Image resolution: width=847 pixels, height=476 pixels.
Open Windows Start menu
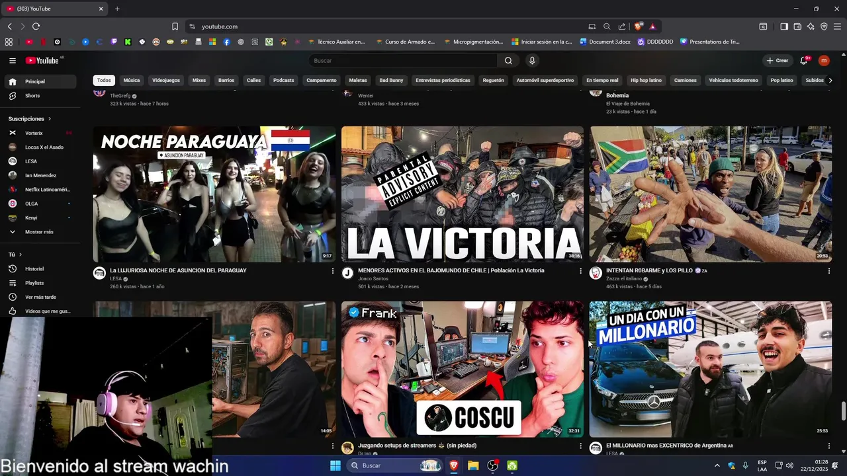(x=335, y=465)
